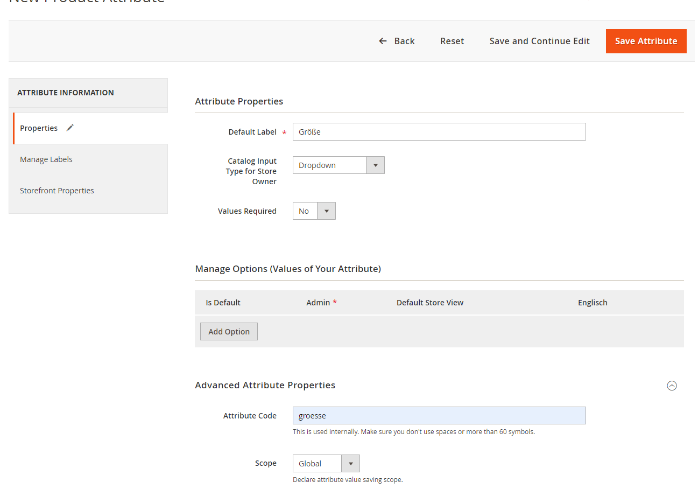The height and width of the screenshot is (489, 698).
Task: Click the Default Label input field
Action: (439, 132)
